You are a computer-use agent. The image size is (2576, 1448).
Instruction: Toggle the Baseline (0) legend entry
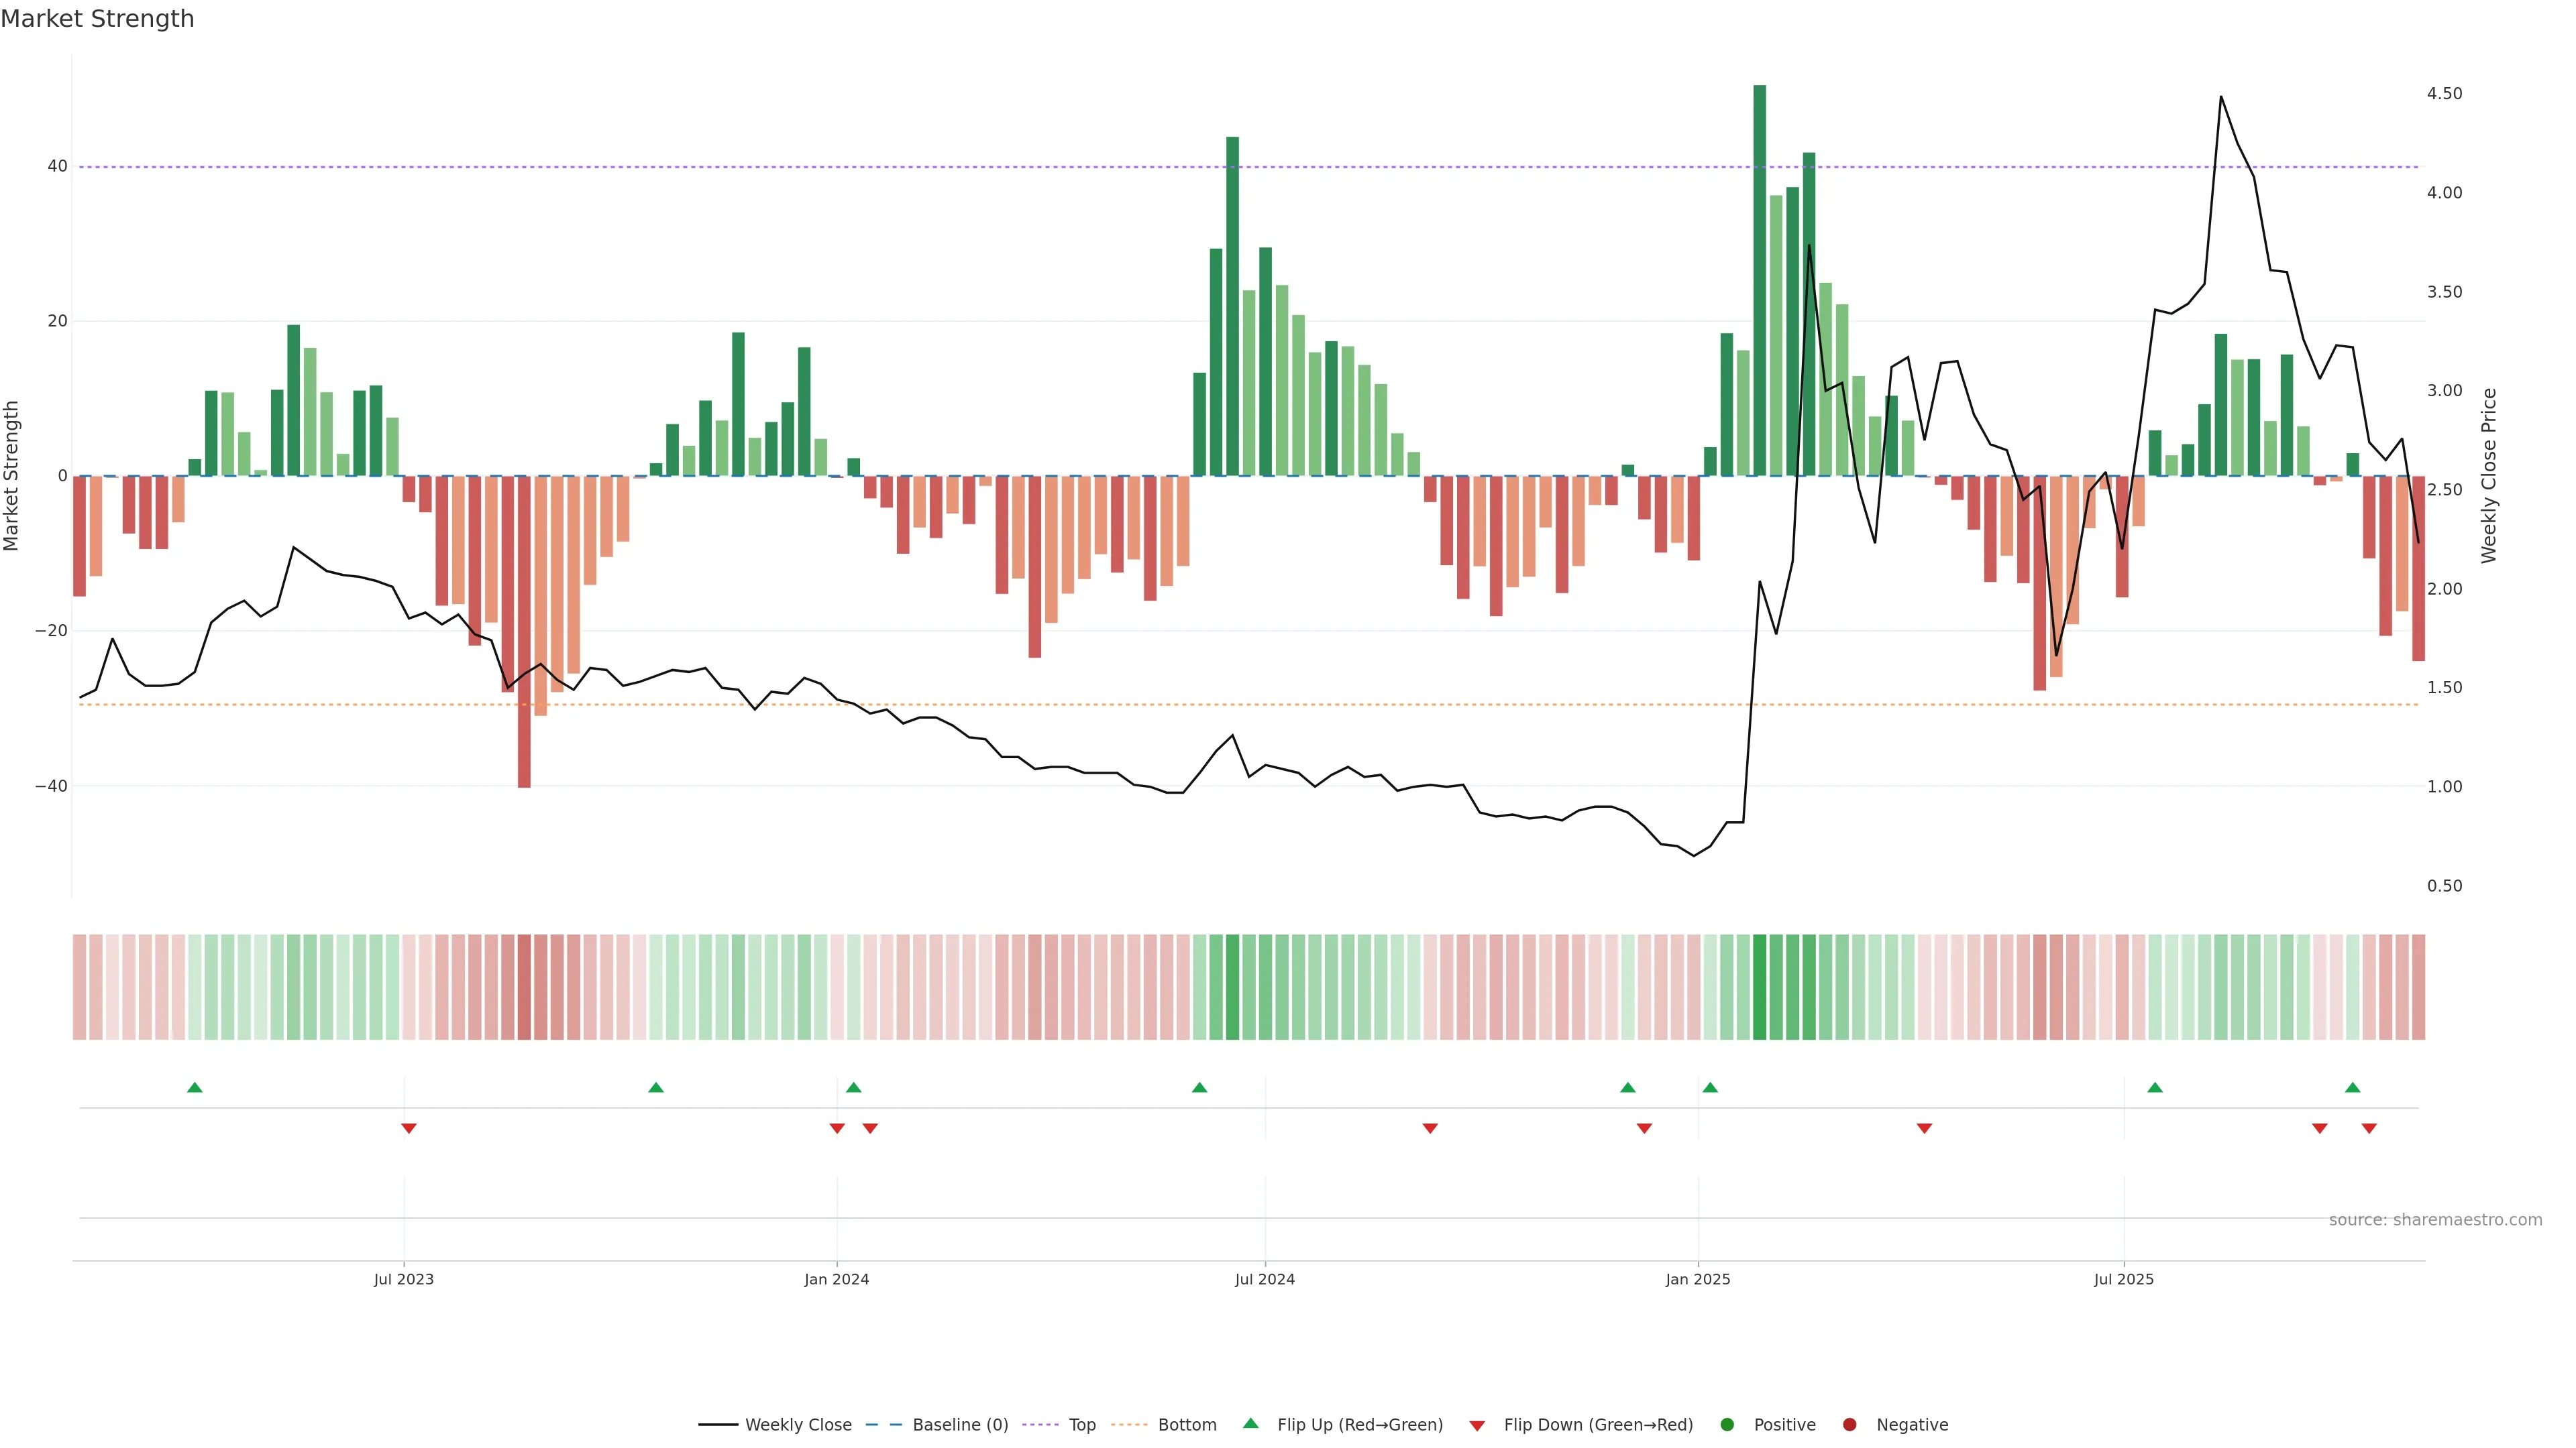(x=937, y=1425)
